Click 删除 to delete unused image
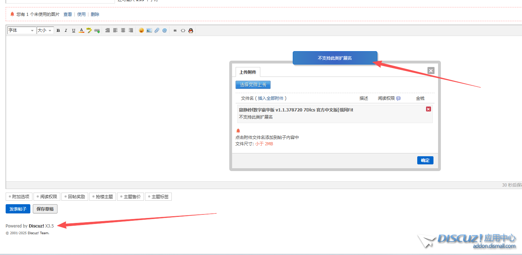Image resolution: width=522 pixels, height=255 pixels. tap(95, 14)
